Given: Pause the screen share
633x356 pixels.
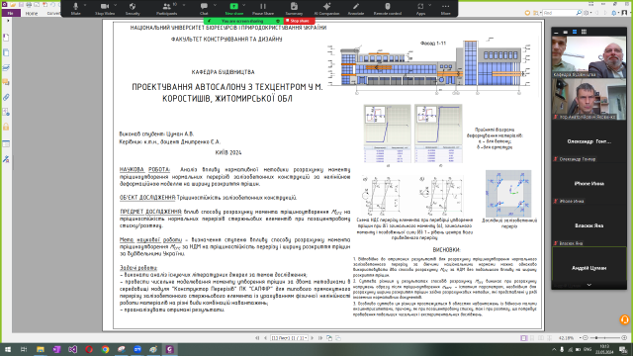Looking at the screenshot, I should point(263,8).
